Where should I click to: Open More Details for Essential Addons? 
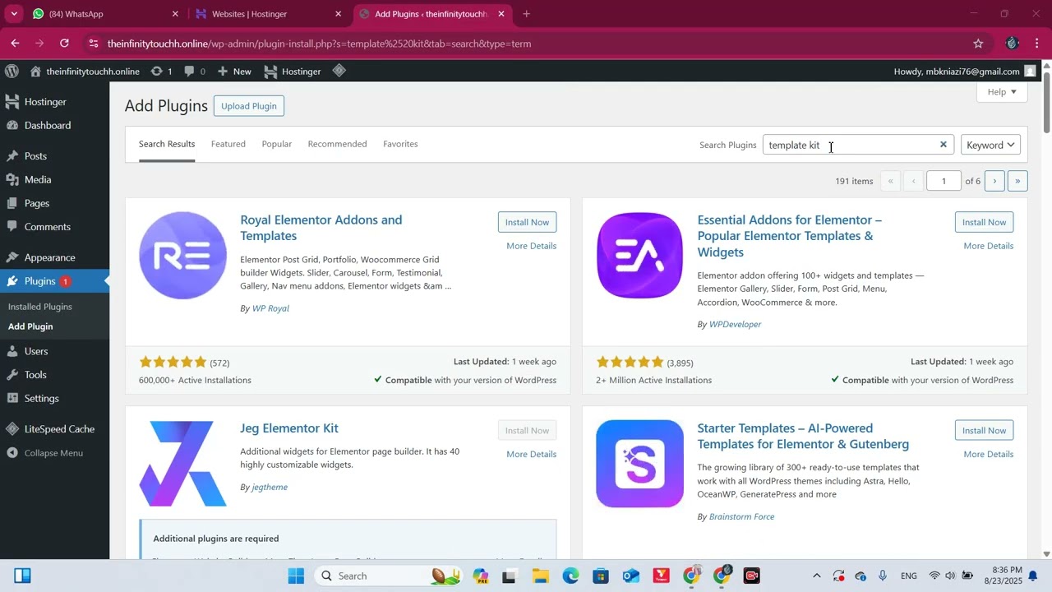point(988,246)
